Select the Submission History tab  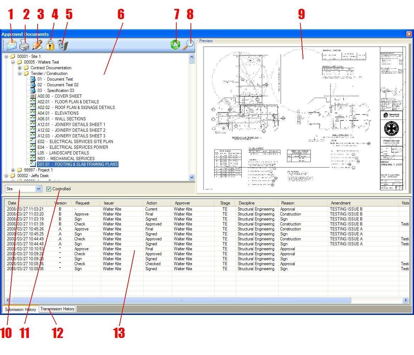pos(20,310)
